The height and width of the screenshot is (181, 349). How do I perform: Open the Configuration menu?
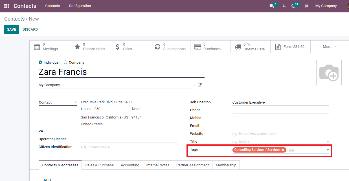coord(80,6)
